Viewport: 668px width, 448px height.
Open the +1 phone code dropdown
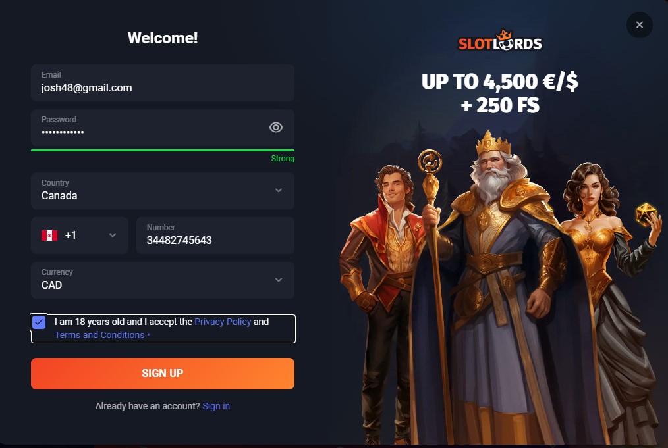pos(80,236)
